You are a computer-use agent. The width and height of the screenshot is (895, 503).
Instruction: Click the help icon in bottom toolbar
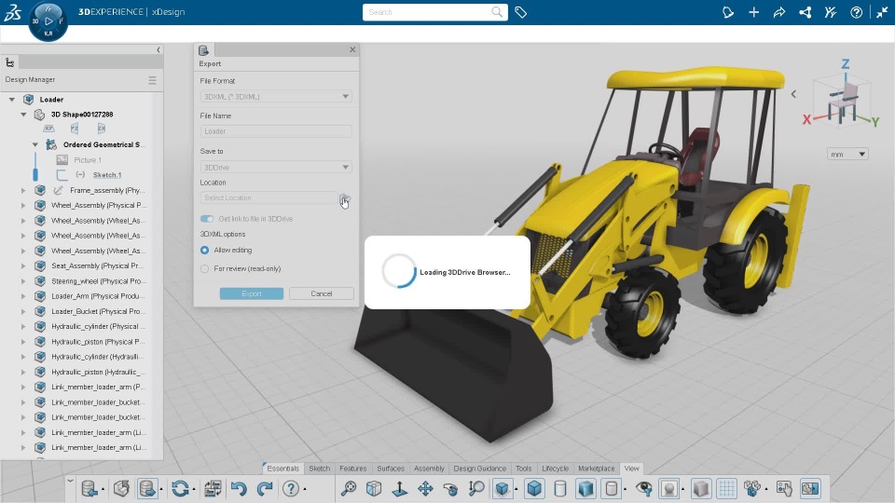coord(291,488)
